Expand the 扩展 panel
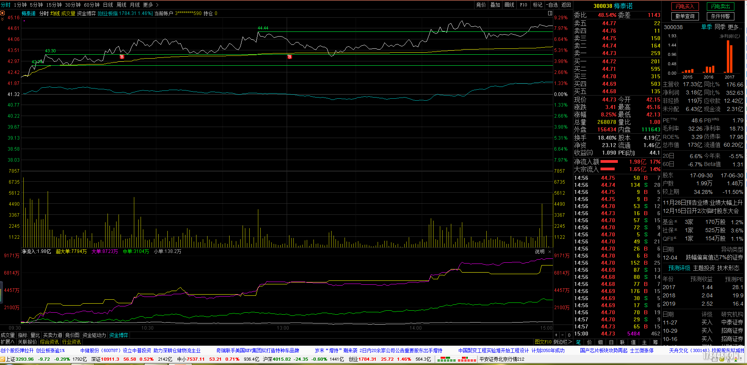The image size is (747, 365). pos(7,342)
